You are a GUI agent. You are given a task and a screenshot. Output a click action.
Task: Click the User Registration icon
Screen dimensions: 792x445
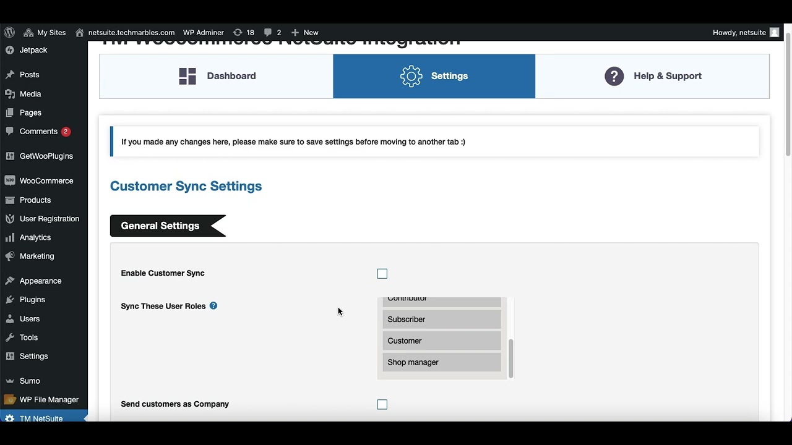click(x=9, y=219)
